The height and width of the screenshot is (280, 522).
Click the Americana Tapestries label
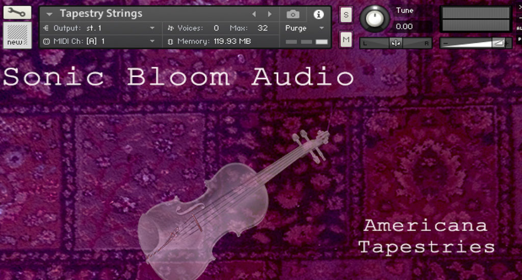427,236
